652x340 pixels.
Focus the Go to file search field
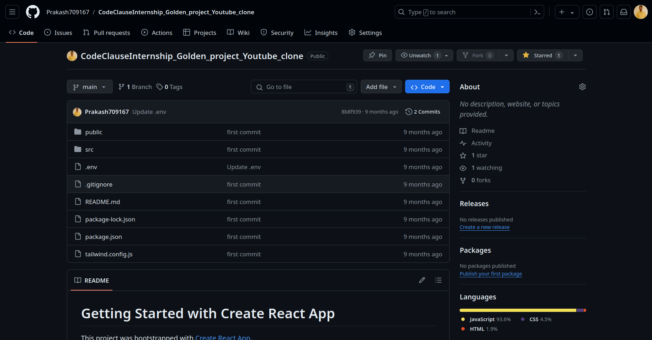coord(304,87)
